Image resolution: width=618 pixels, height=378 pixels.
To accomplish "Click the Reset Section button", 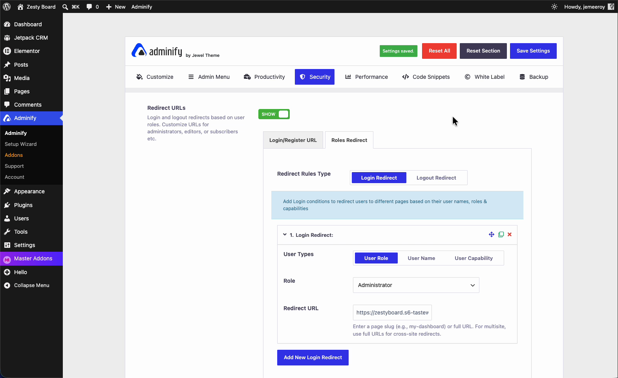I will [x=483, y=51].
